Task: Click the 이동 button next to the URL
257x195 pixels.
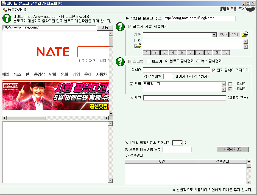Action: [105, 28]
